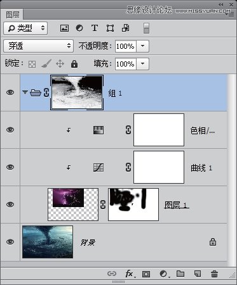Open the 填充 slider arrow
The image size is (237, 285).
[x=143, y=64]
